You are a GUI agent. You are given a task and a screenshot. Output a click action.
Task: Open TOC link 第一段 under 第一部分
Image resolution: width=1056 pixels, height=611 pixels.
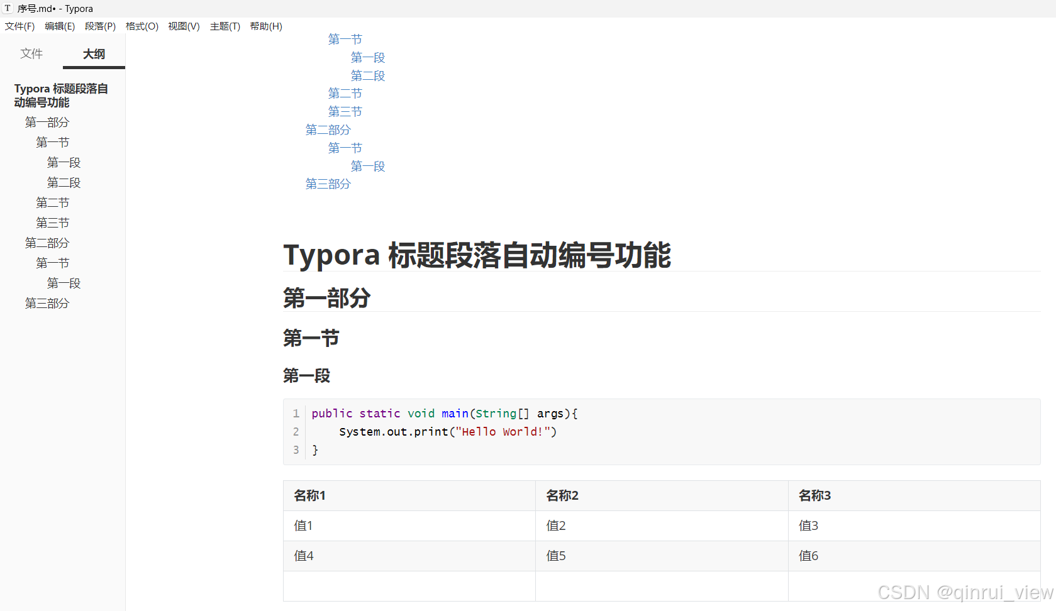click(368, 58)
